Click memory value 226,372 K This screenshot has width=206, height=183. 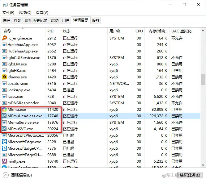pyautogui.click(x=158, y=116)
